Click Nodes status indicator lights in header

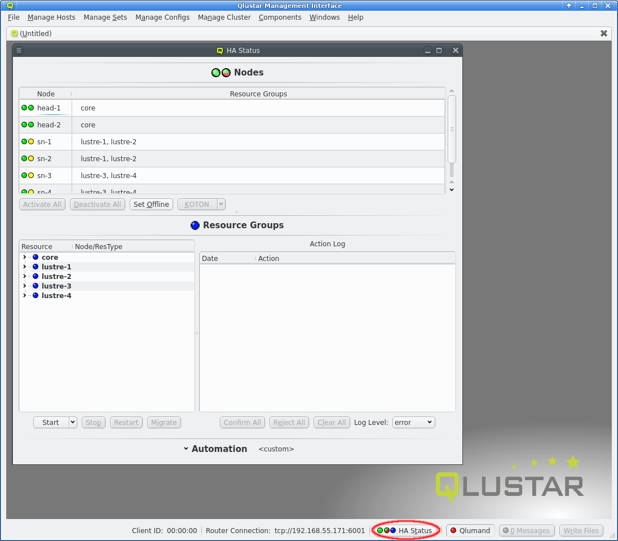[x=220, y=73]
